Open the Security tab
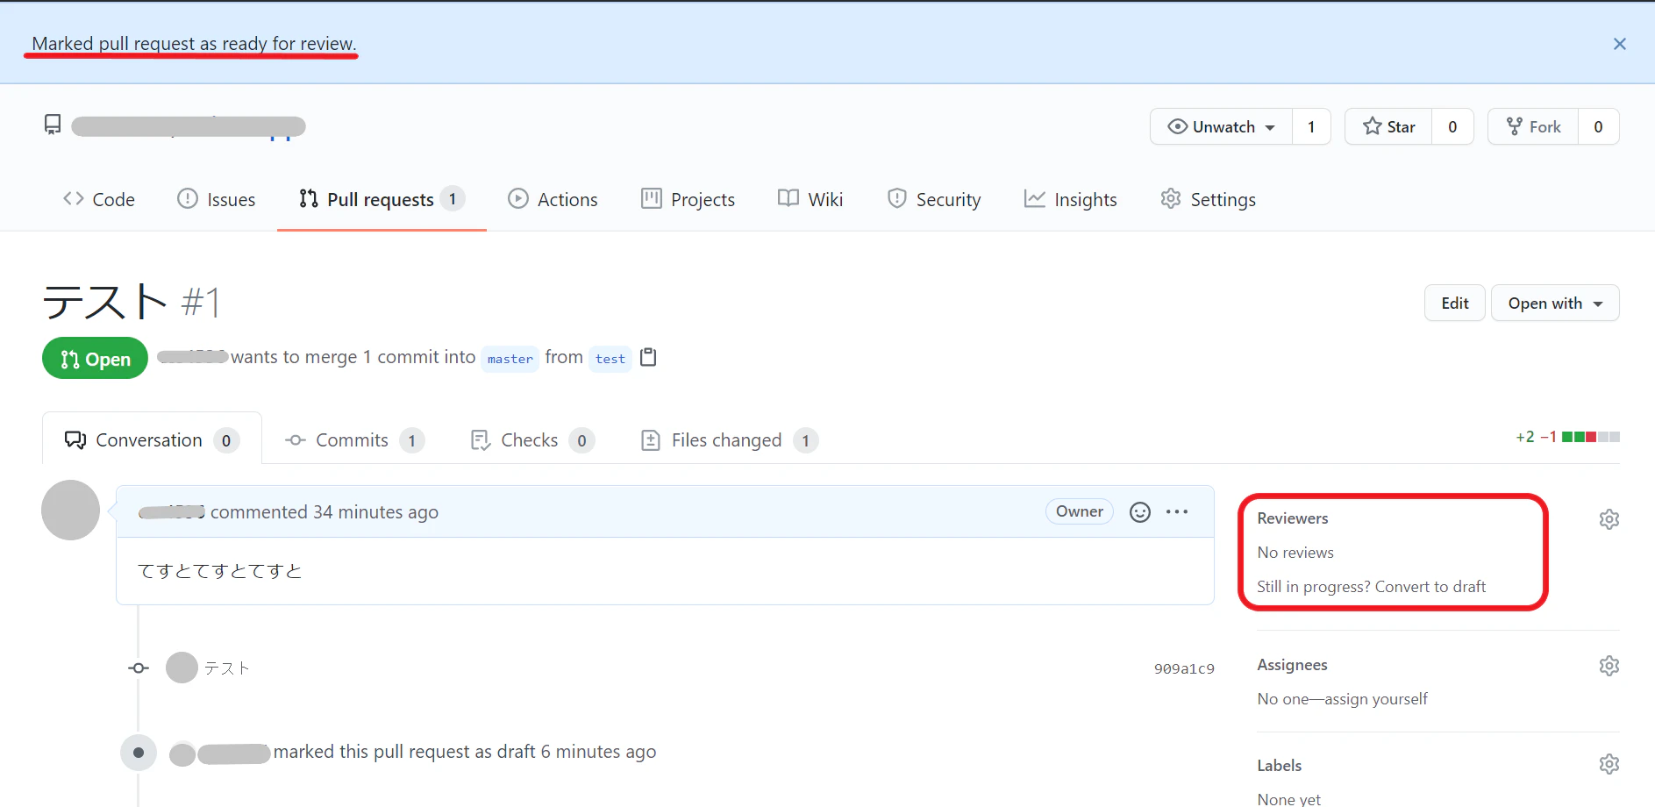Screen dimensions: 1655x807 pos(934,200)
